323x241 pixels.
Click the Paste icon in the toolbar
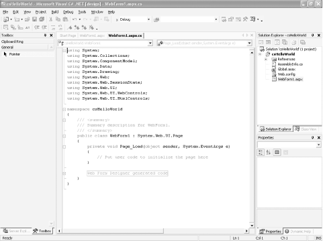tap(65, 19)
